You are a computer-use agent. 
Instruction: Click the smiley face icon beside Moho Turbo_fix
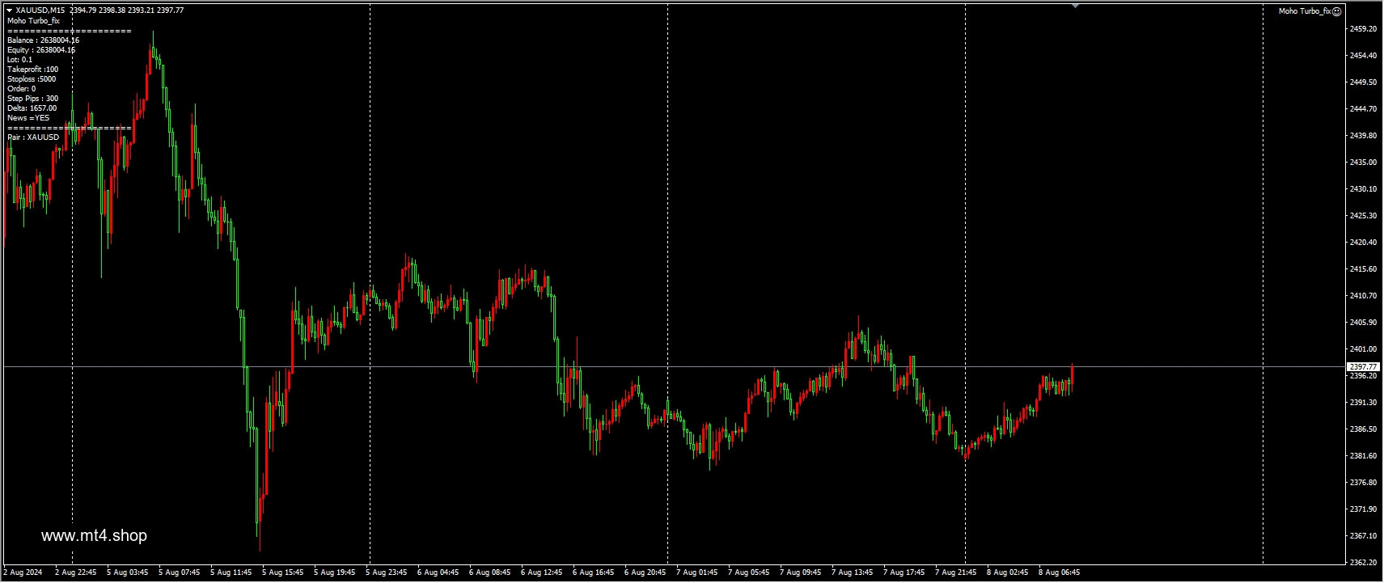coord(1337,11)
